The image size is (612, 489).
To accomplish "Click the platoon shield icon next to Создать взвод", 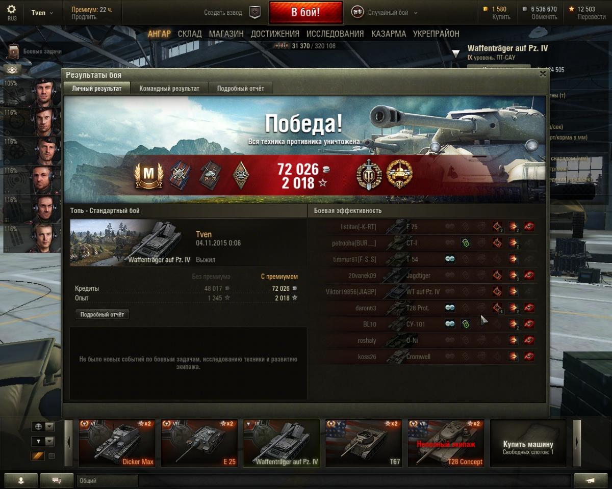I will 254,13.
